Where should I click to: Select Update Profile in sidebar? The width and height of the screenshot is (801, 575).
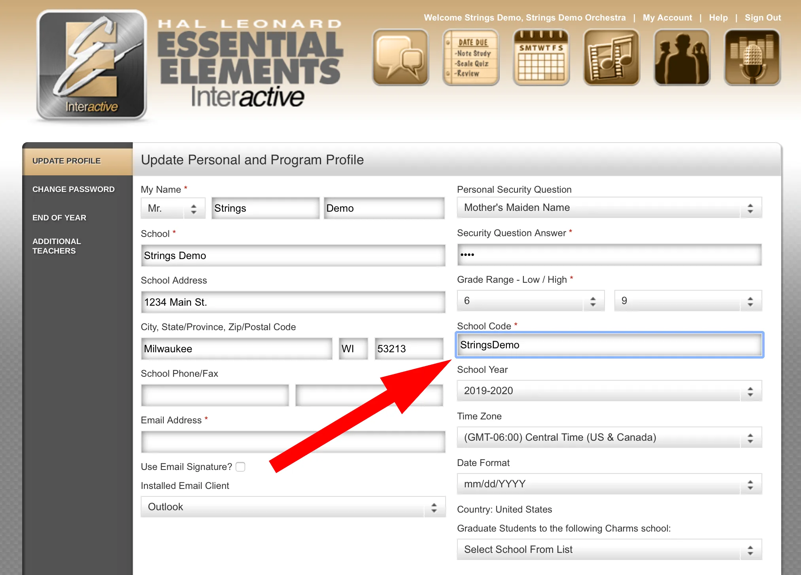point(77,161)
